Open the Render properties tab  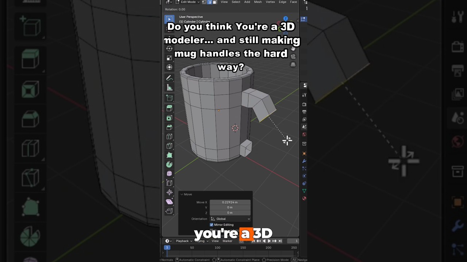click(x=304, y=104)
